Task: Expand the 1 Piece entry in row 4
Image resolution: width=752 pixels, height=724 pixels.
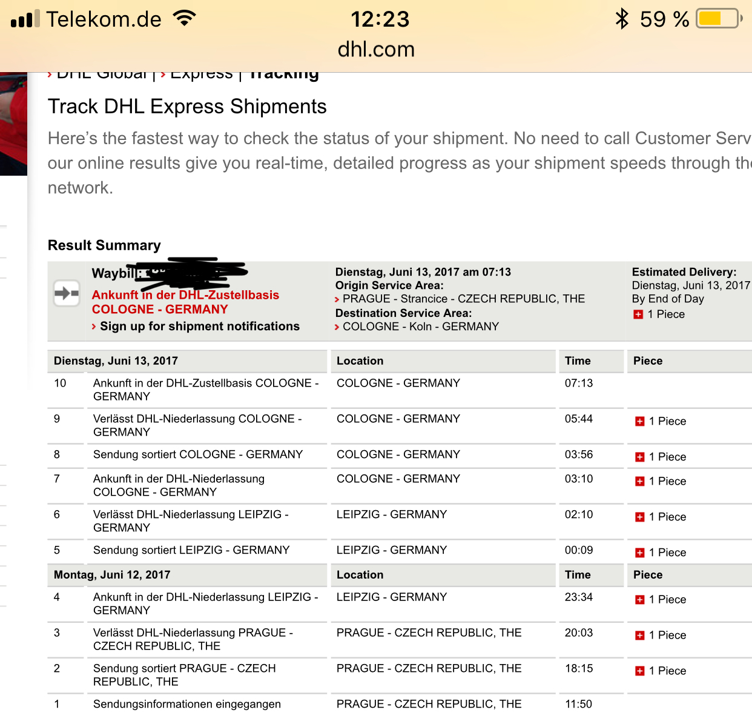Action: [x=661, y=600]
